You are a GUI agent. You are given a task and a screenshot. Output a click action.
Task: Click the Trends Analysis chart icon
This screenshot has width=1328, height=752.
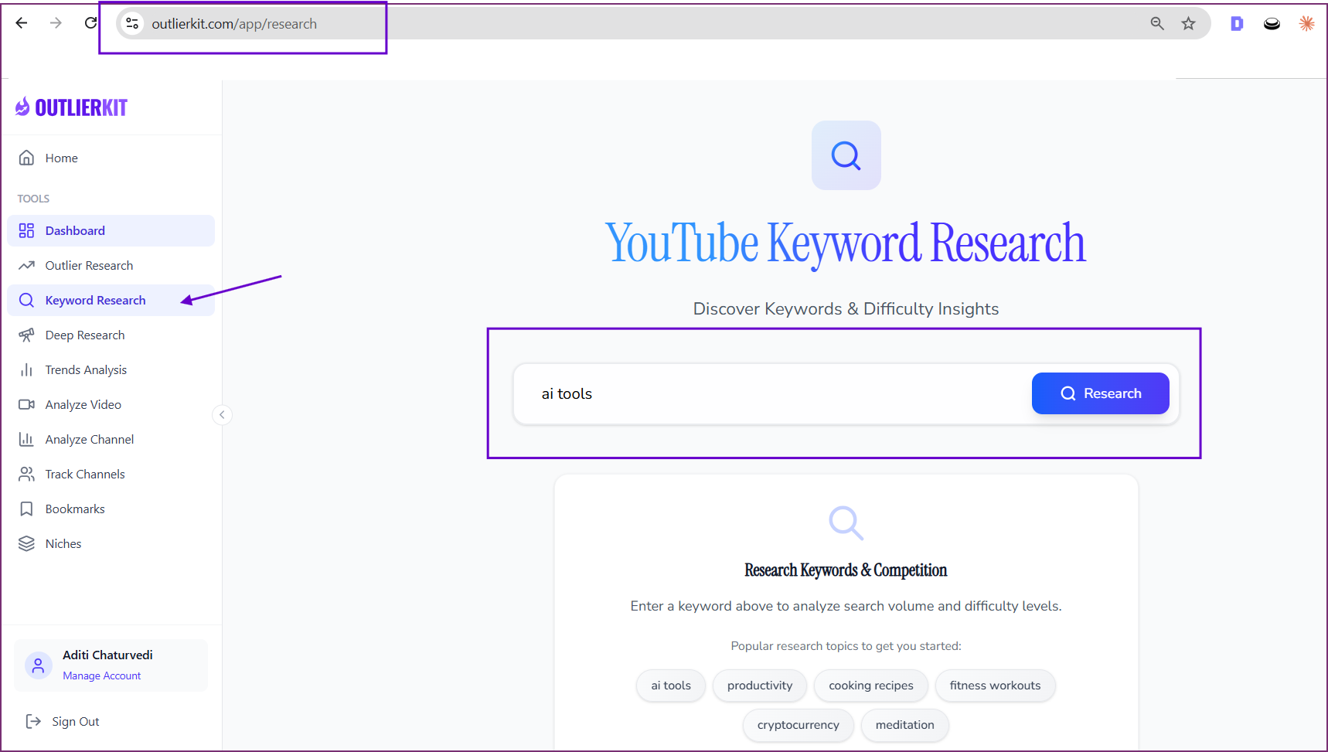tap(27, 369)
